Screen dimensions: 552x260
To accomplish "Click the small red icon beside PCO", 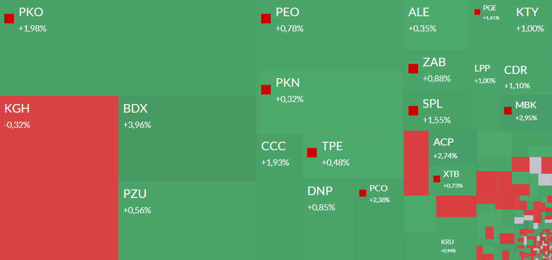I will coord(363,193).
